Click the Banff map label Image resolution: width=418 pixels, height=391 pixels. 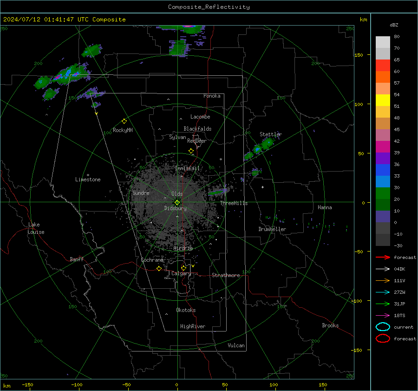point(77,259)
